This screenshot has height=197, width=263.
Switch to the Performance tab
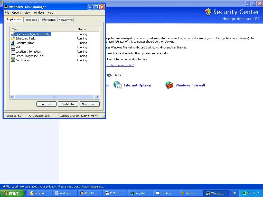(x=48, y=20)
